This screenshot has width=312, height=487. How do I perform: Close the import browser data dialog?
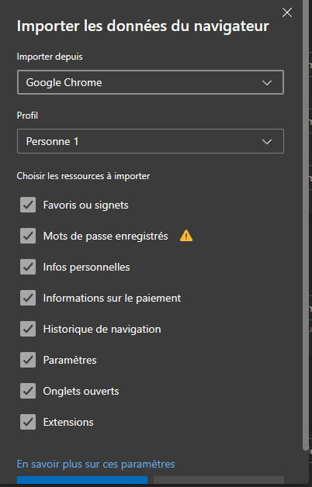[287, 12]
